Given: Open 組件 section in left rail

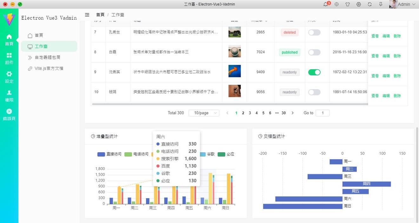Looking at the screenshot, I should tap(9, 59).
